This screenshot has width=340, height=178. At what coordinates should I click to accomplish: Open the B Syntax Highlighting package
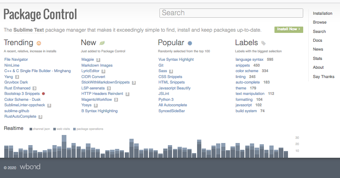point(99,111)
